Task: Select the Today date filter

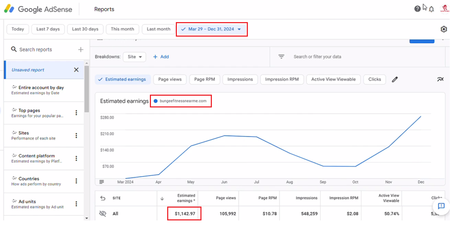Action: coord(18,29)
